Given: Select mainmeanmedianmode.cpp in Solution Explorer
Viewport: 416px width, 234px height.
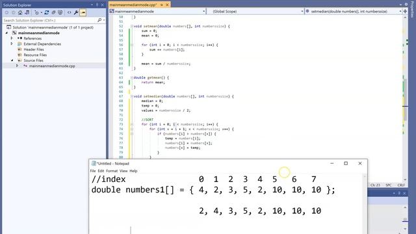Looking at the screenshot, I should [52, 66].
